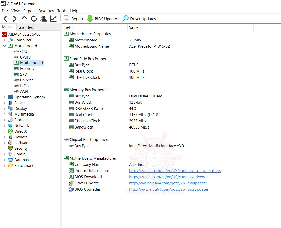Expand the Display node chevron
Screen dimensions: 281x228
4,109
